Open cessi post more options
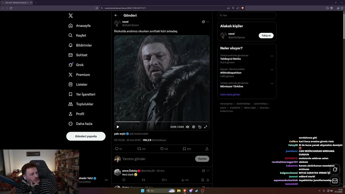Screen dimensions: 345x194 tap(208, 22)
